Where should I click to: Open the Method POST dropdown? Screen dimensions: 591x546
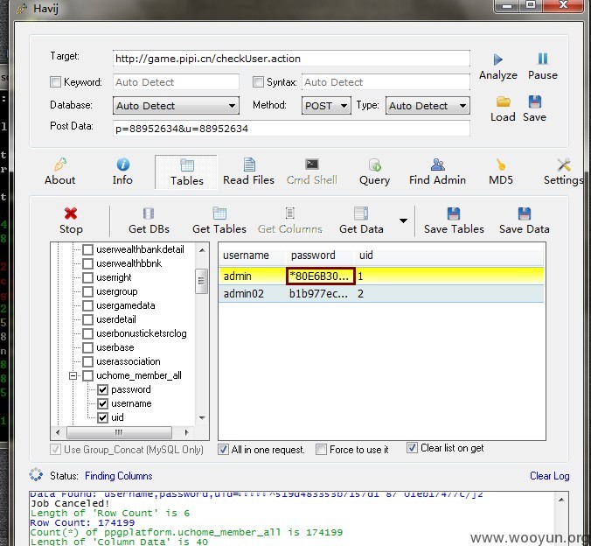pyautogui.click(x=326, y=106)
